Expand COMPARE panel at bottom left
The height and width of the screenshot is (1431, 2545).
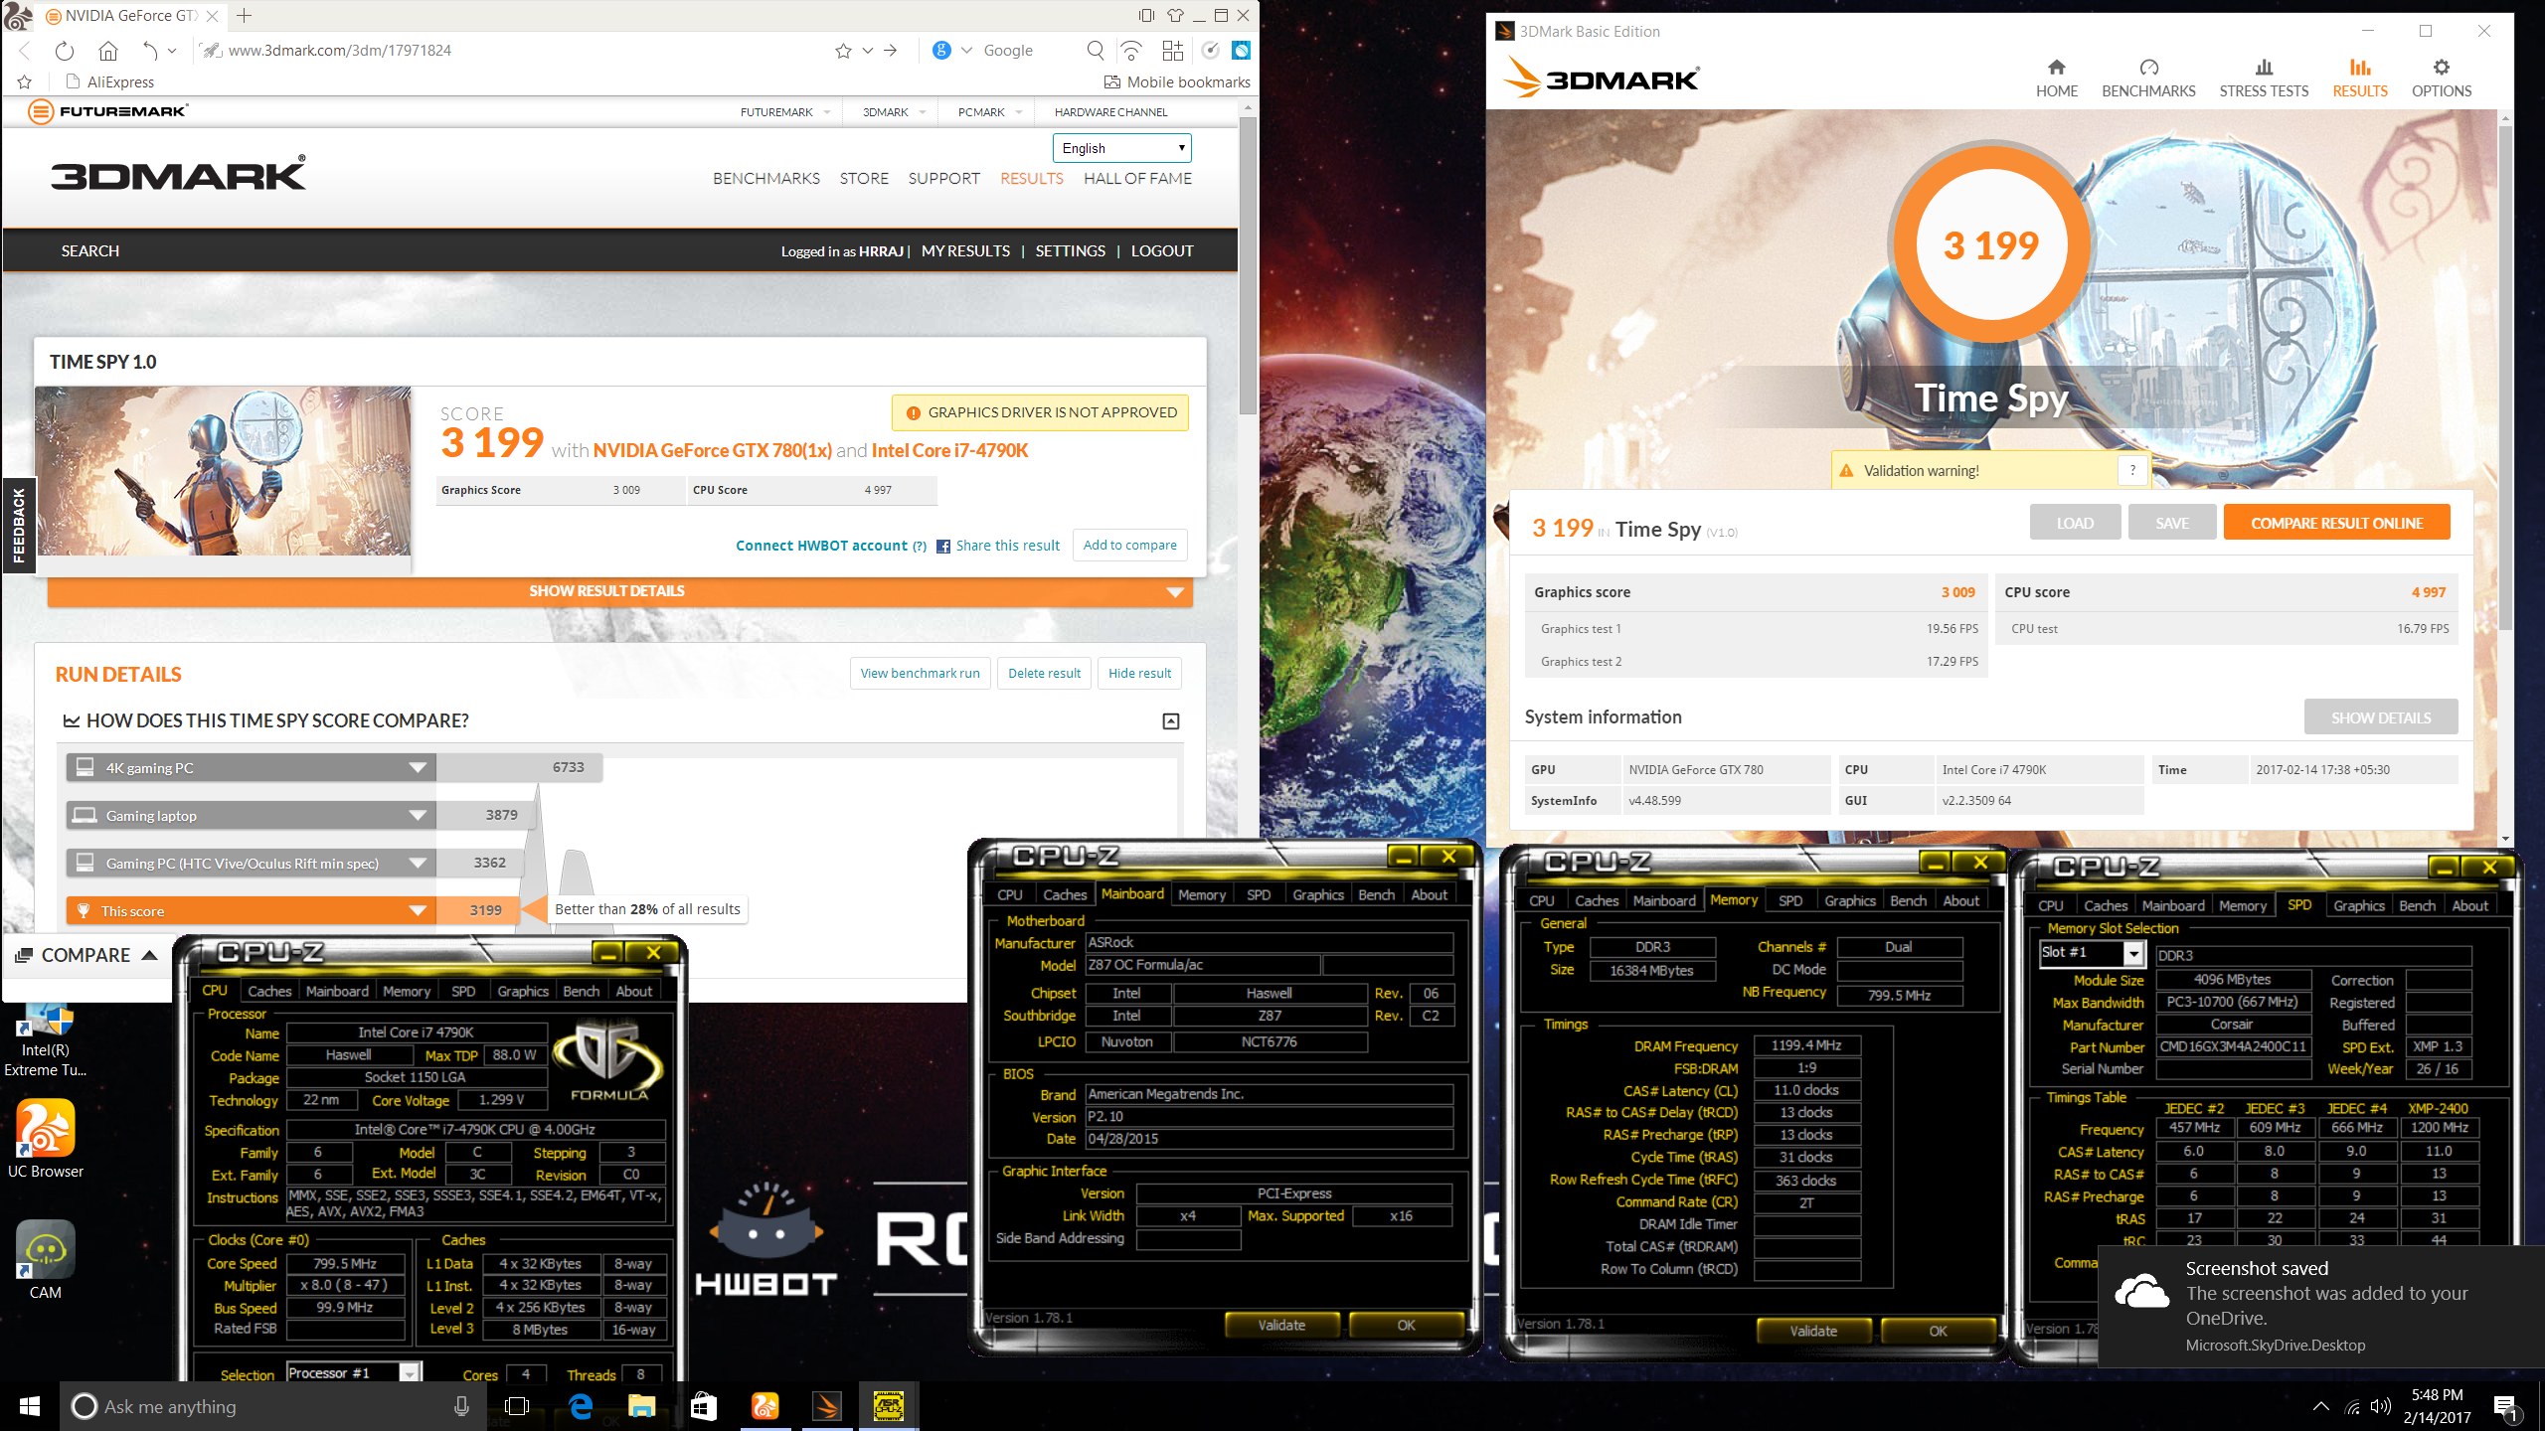(86, 955)
